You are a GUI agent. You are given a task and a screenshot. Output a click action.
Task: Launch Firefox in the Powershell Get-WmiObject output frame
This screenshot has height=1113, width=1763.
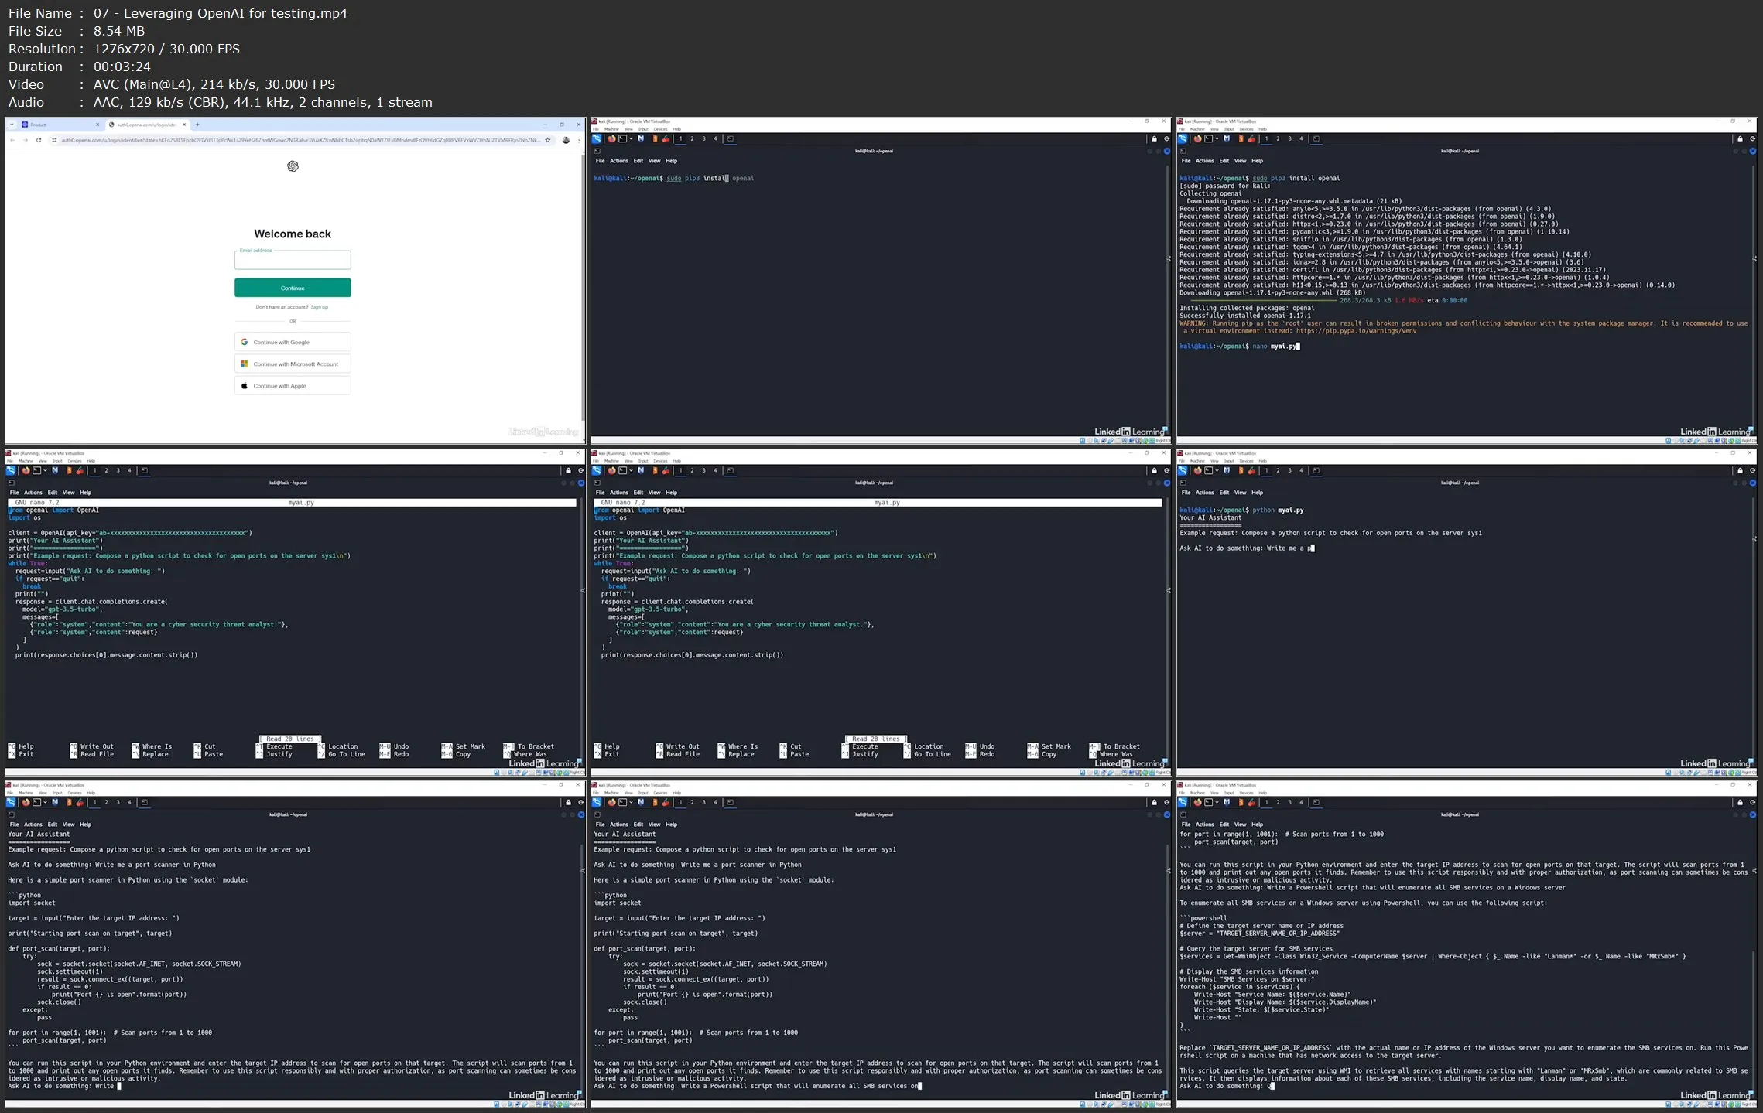coord(1197,803)
